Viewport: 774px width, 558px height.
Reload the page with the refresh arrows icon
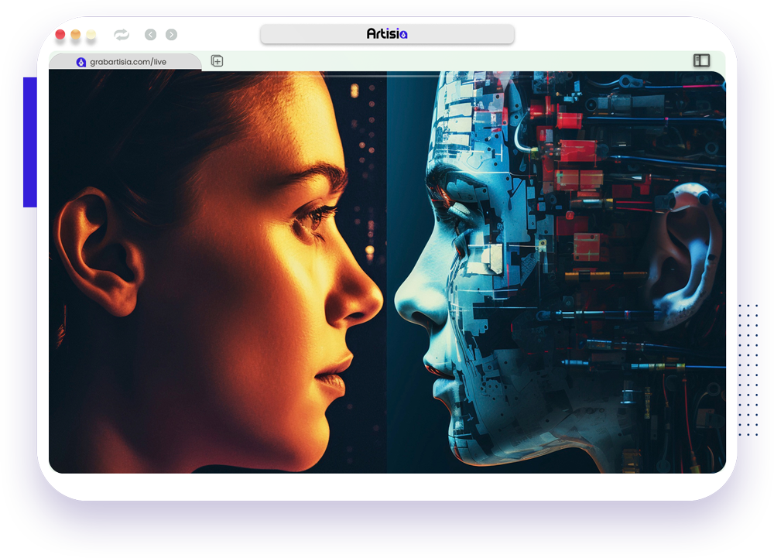point(121,35)
